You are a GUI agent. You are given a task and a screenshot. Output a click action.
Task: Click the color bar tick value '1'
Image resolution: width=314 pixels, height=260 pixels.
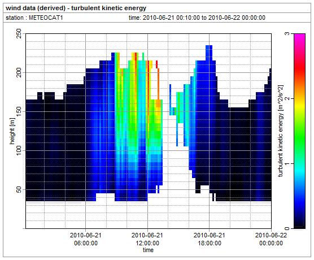pos(287,164)
